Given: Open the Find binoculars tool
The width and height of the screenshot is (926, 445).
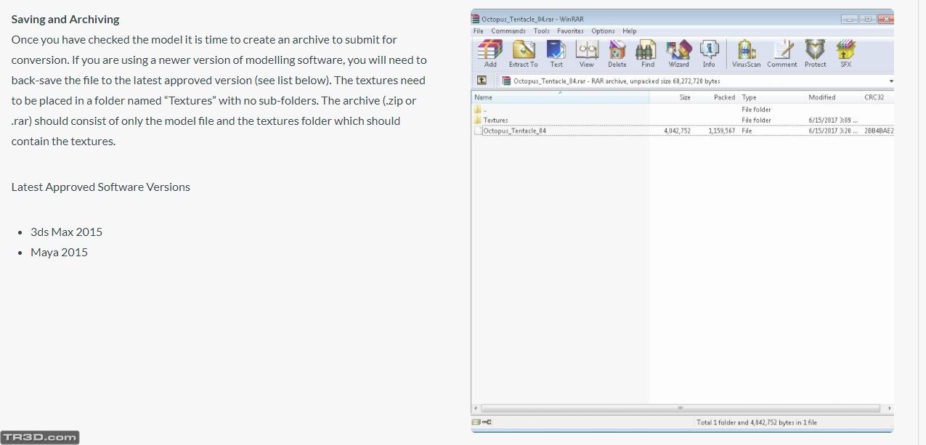Looking at the screenshot, I should click(x=647, y=52).
